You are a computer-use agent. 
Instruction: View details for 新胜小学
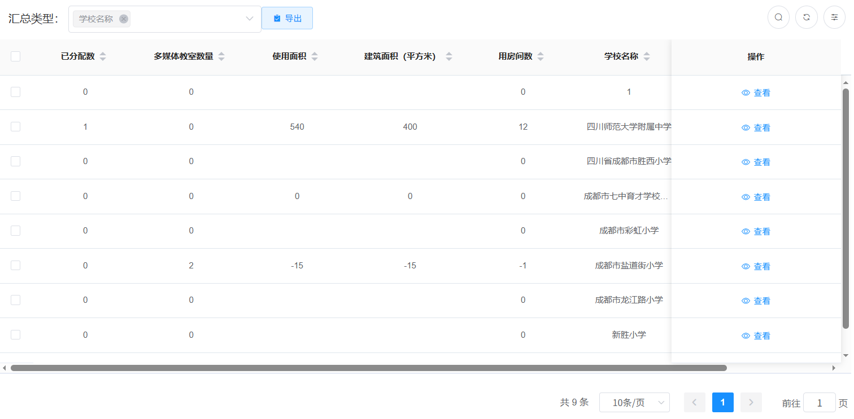756,336
